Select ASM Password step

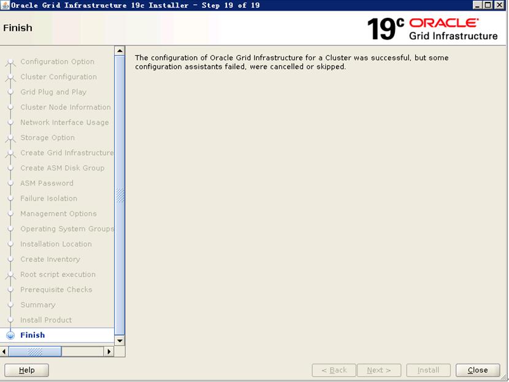47,183
